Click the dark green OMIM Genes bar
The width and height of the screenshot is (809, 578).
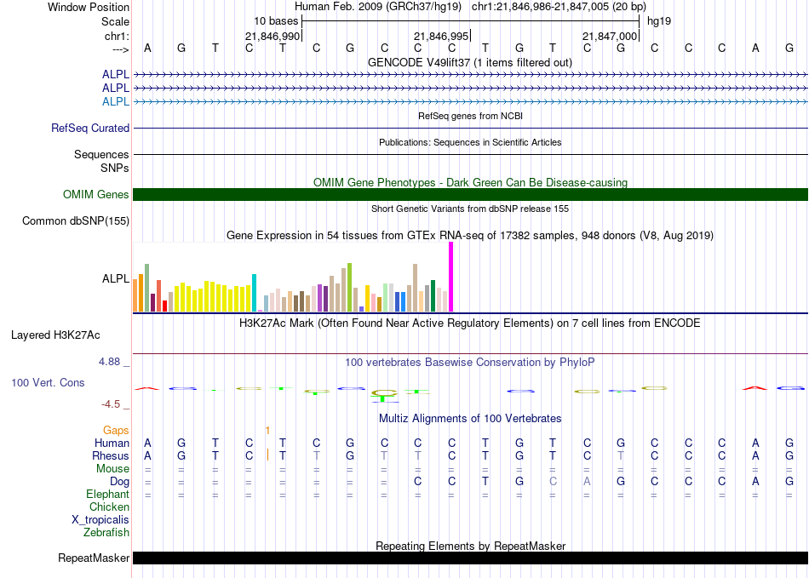(470, 195)
